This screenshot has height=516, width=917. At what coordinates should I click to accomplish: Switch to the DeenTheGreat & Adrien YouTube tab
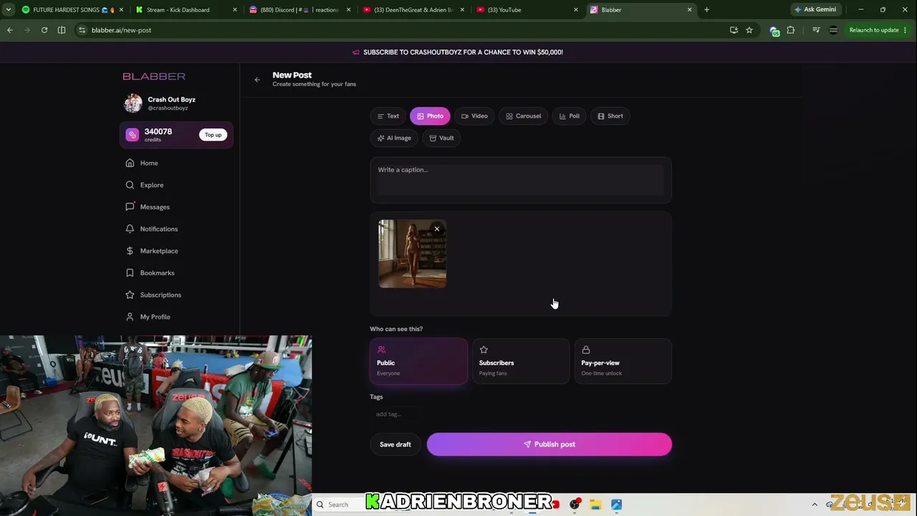click(x=413, y=10)
